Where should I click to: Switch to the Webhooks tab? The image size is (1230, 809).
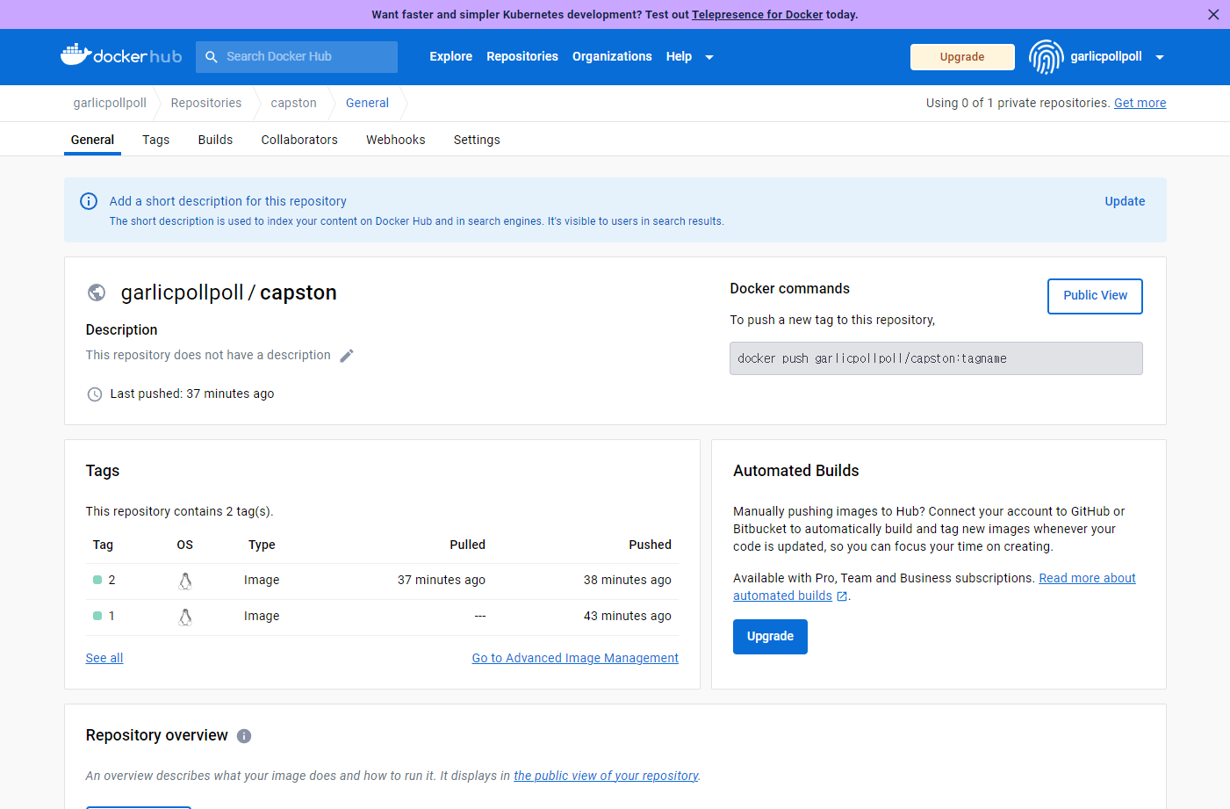point(396,140)
